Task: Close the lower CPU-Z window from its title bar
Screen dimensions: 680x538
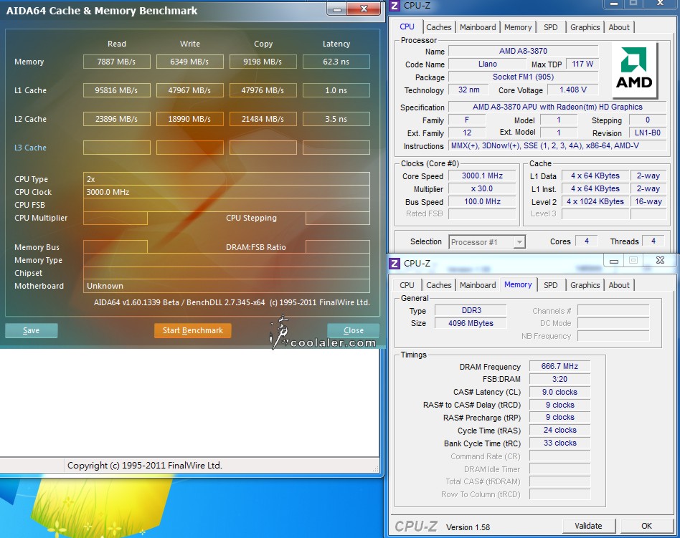Action: (660, 260)
